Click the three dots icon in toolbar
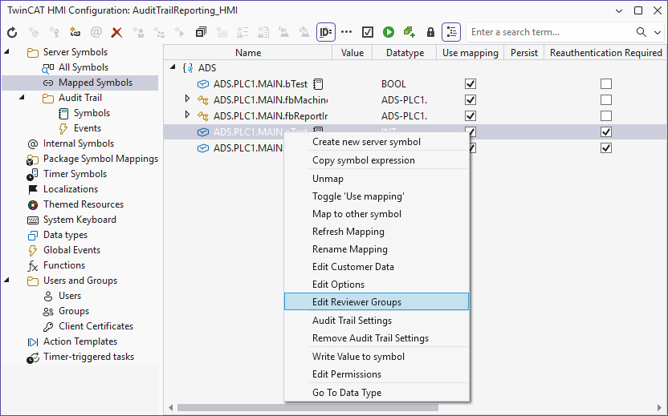Screen dimensions: 668x416 click(x=347, y=32)
